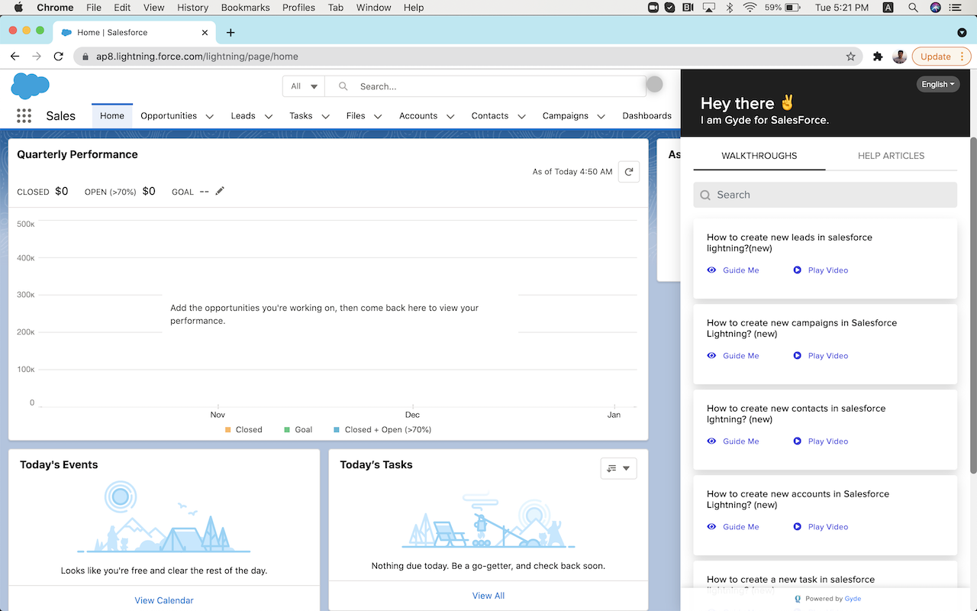Click the Siri icon in menu bar
Viewport: 977px width, 611px height.
pos(936,8)
